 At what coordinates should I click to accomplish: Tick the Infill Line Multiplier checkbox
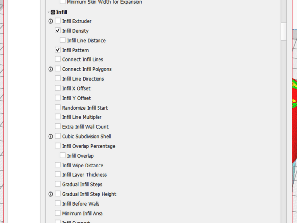(58, 117)
